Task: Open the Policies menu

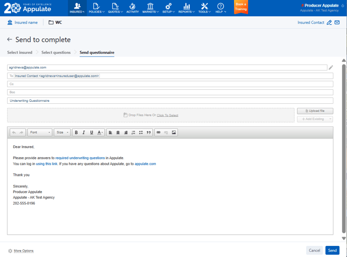Action: [96, 8]
